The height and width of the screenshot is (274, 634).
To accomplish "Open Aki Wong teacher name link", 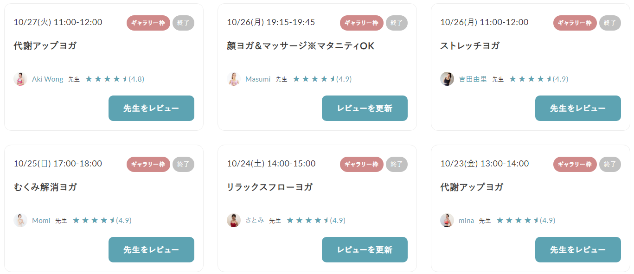I will (x=47, y=79).
